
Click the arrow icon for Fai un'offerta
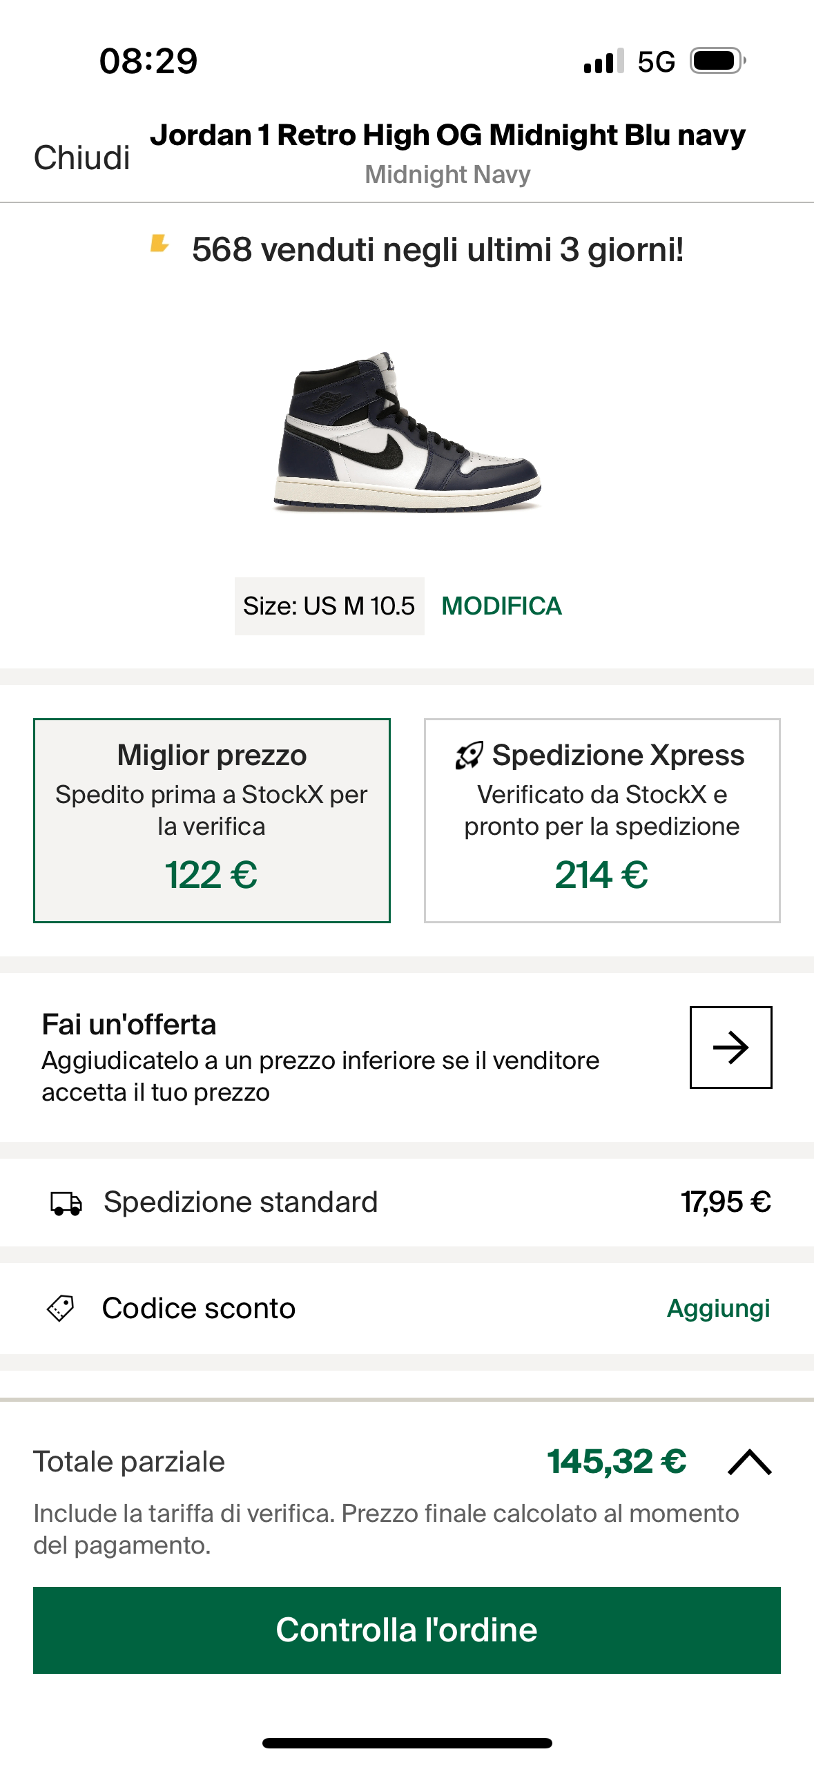(x=730, y=1047)
